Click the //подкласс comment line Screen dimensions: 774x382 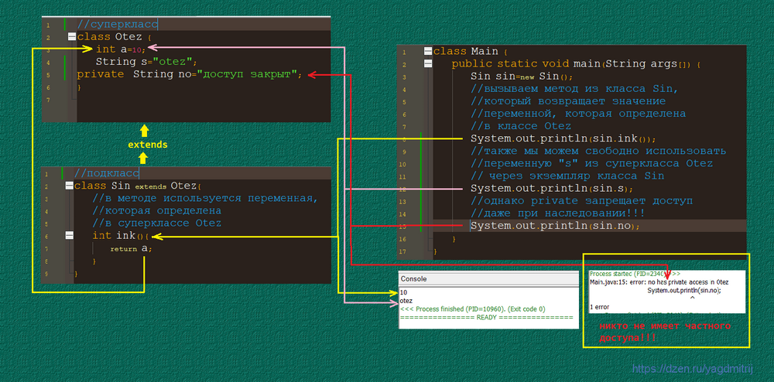(x=106, y=173)
